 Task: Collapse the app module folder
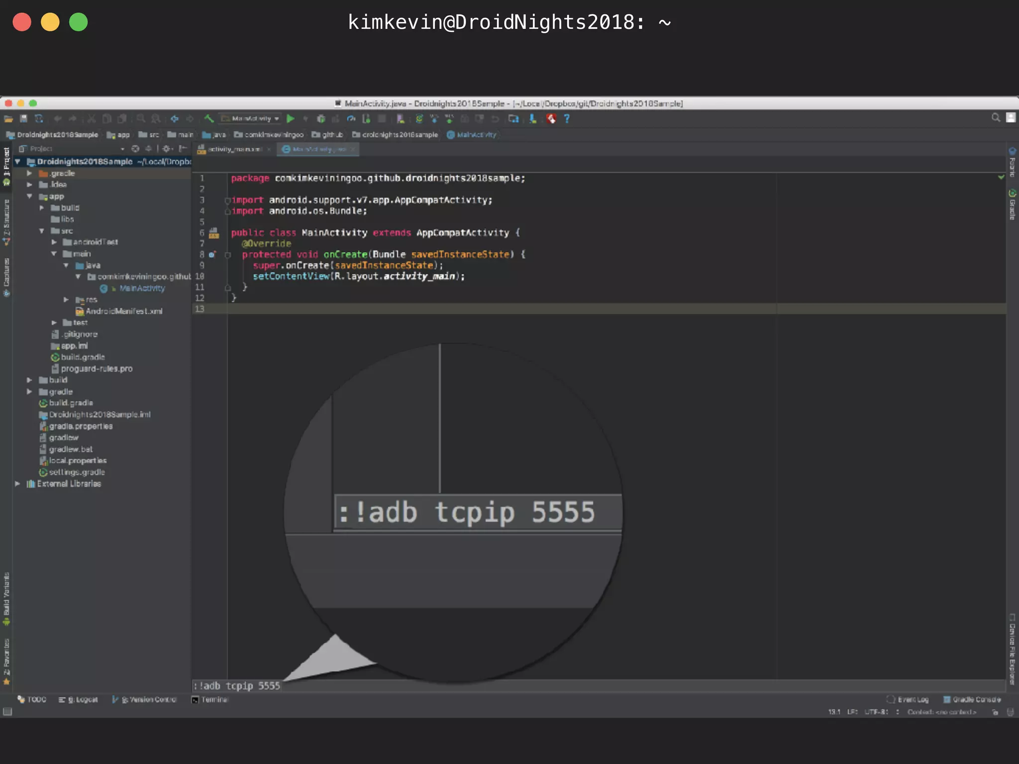[x=29, y=196]
